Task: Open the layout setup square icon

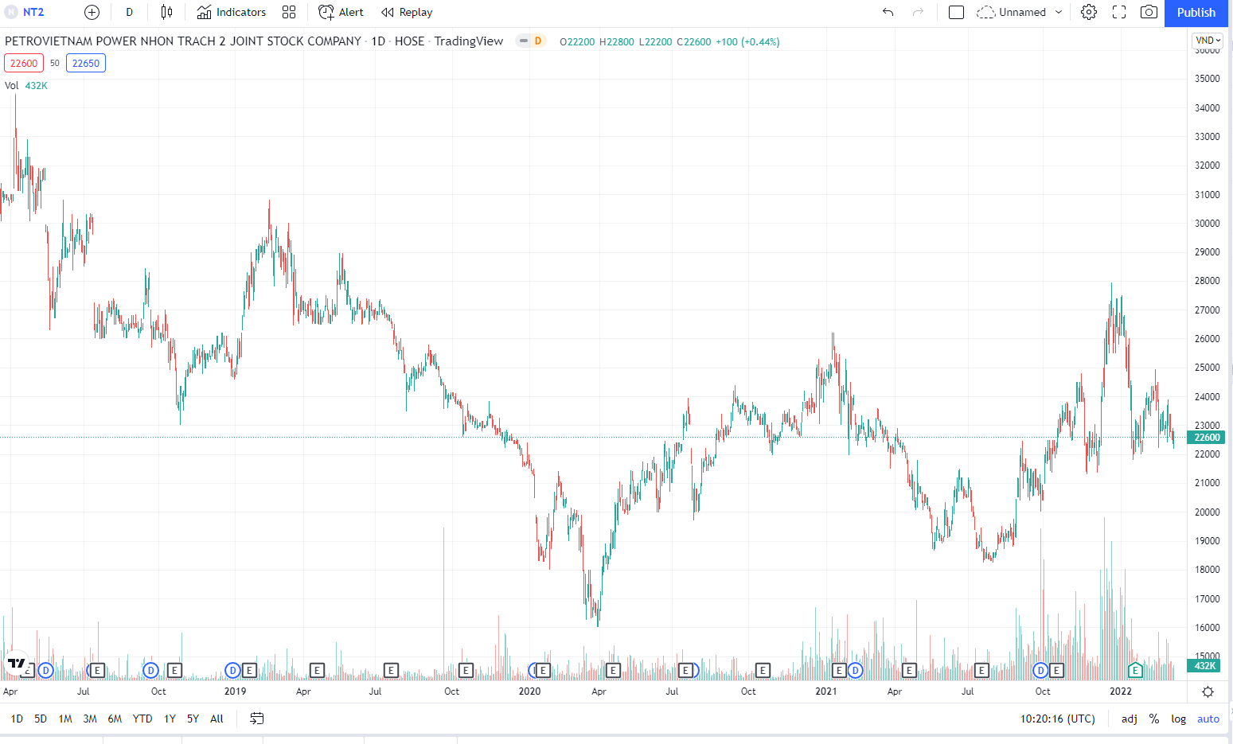Action: click(x=957, y=12)
